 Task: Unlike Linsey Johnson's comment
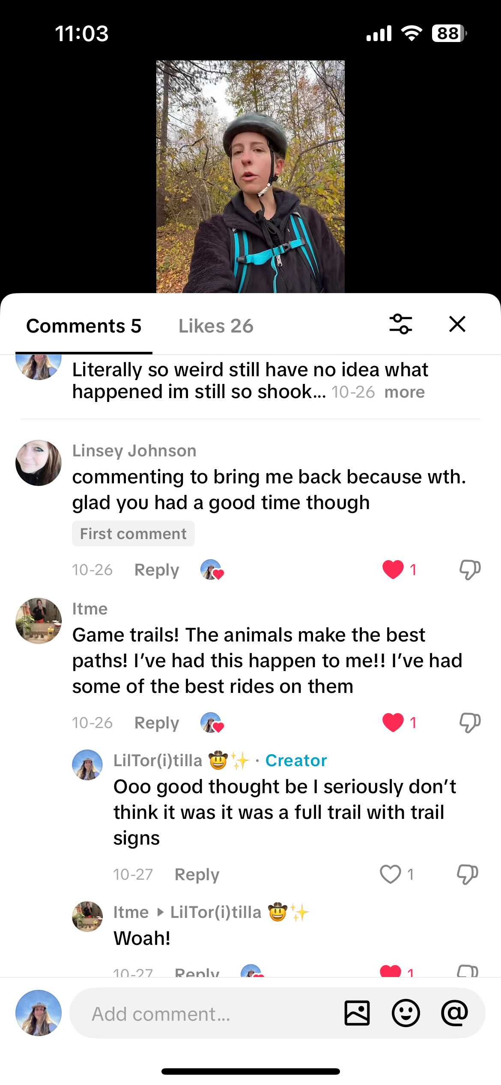click(393, 569)
